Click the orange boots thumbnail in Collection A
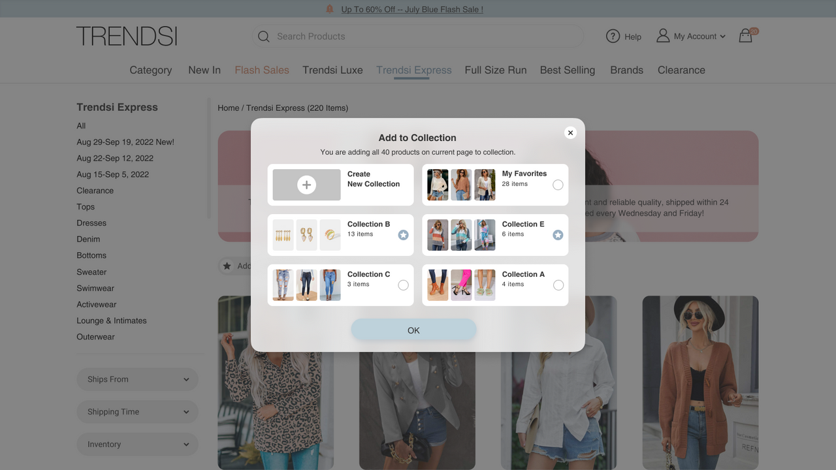The height and width of the screenshot is (470, 836). (438, 285)
